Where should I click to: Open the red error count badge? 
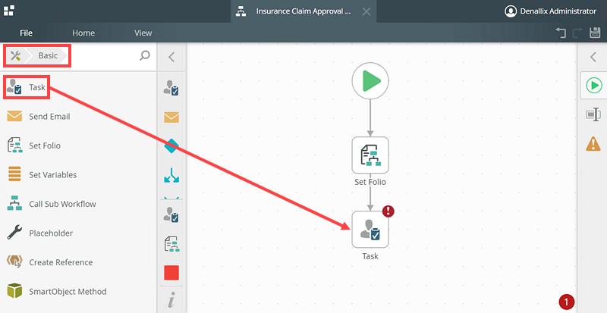[x=567, y=302]
